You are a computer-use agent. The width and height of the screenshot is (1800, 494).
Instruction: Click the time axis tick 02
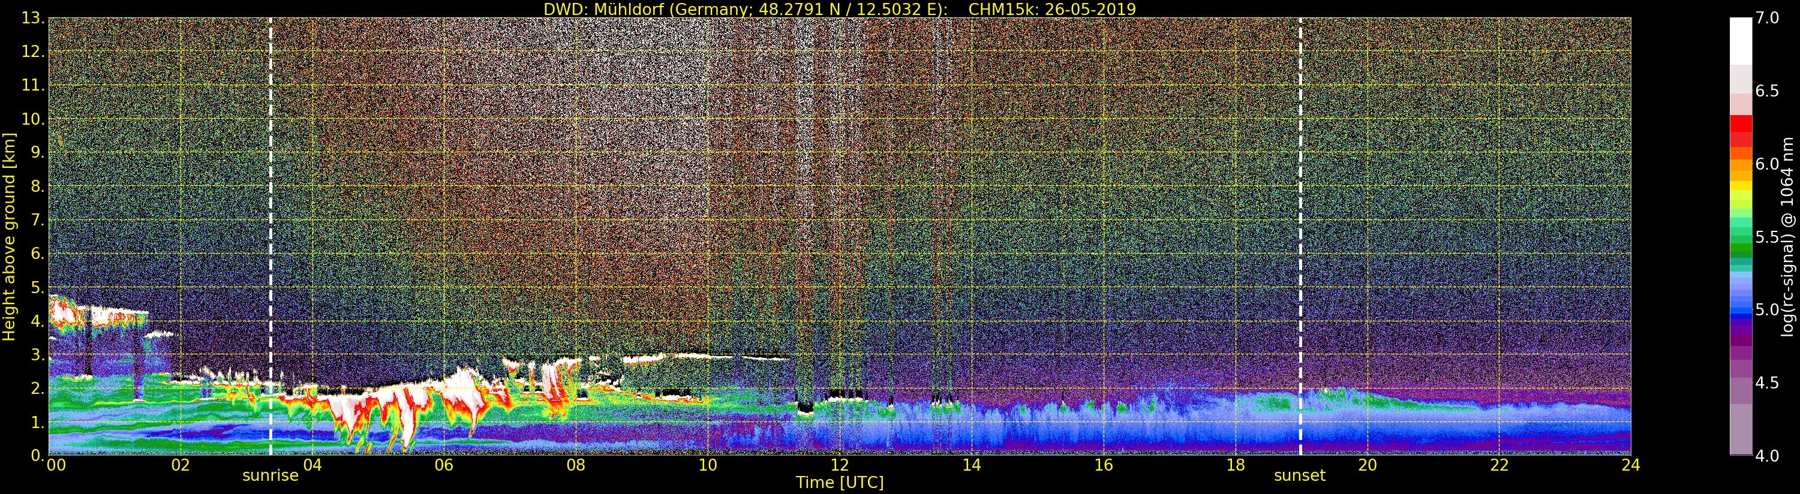pyautogui.click(x=181, y=465)
